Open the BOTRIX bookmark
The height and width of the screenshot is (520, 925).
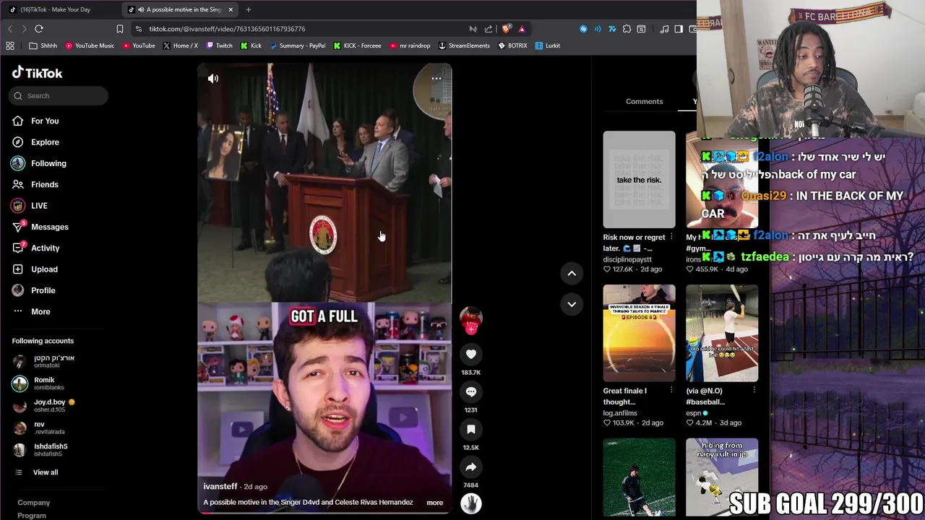(512, 45)
